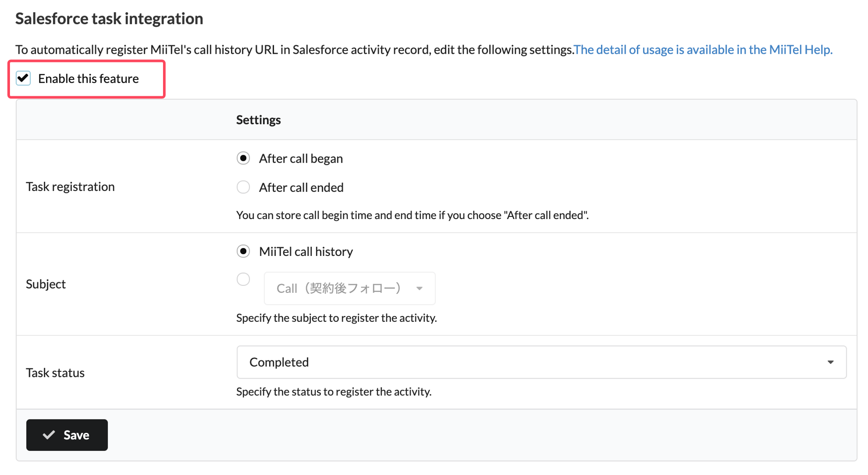Open the MiiTel Help usage detail link
The height and width of the screenshot is (475, 868).
703,50
